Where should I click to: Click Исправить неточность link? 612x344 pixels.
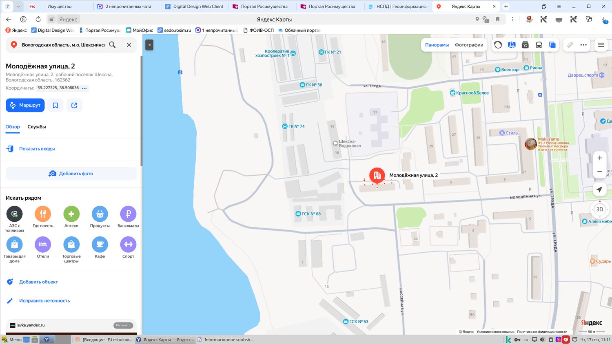click(44, 301)
